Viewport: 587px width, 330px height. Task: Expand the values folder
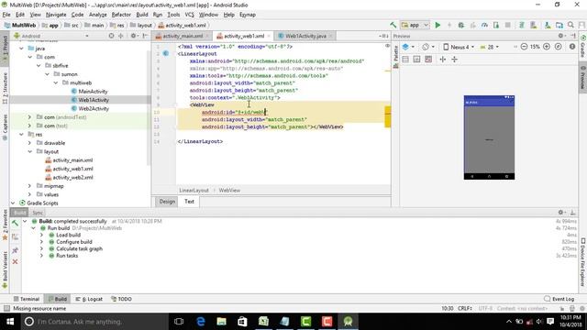[29, 194]
